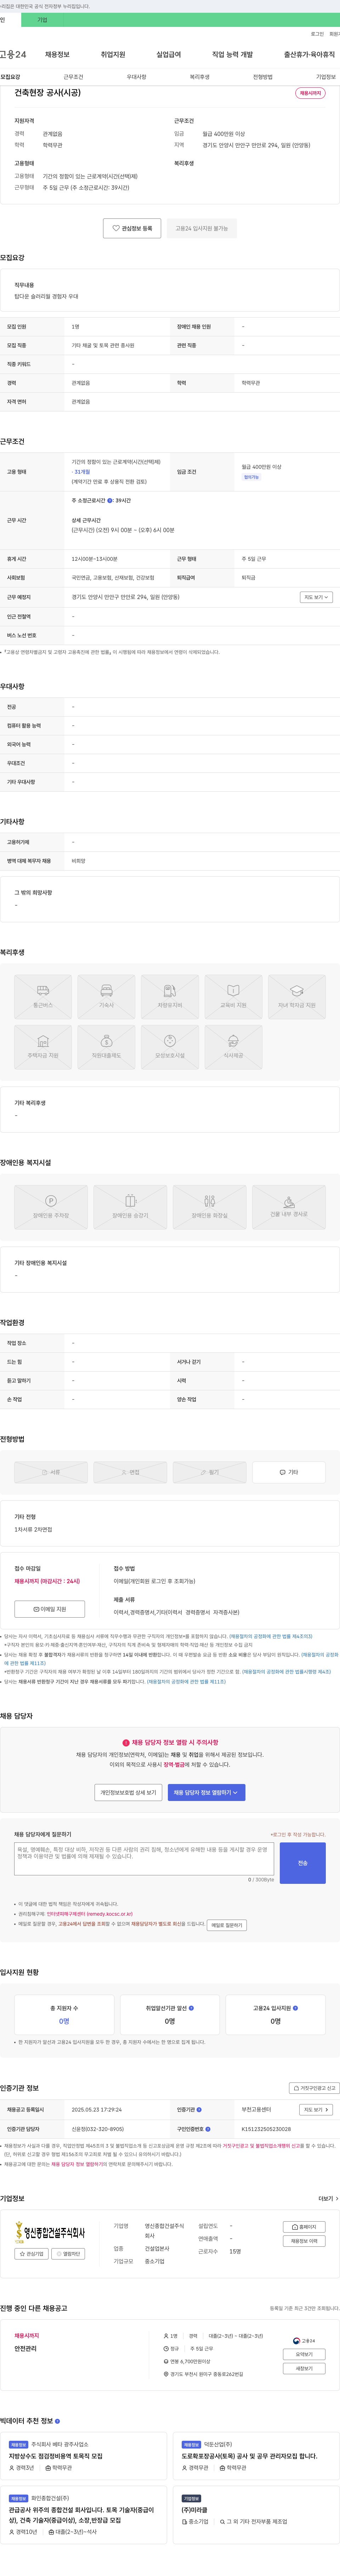Expand 채용 담당자 정보 열람하기
The height and width of the screenshot is (2576, 340).
(x=206, y=1793)
